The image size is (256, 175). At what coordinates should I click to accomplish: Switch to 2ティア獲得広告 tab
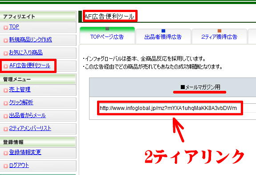point(219,37)
